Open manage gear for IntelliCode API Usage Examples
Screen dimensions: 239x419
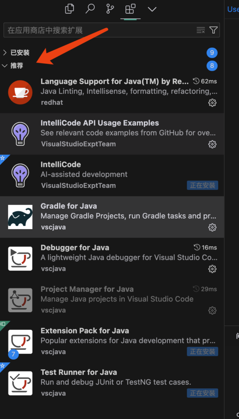212,144
